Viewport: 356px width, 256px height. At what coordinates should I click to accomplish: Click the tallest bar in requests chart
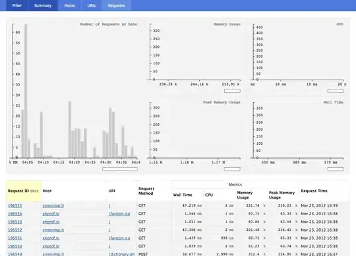coord(26,91)
